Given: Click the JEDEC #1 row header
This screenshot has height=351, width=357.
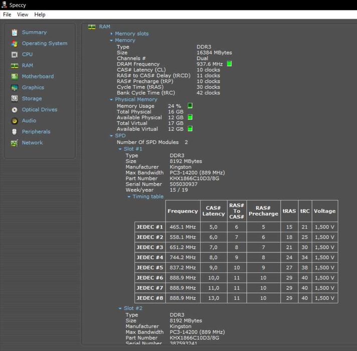Looking at the screenshot, I should (x=150, y=227).
